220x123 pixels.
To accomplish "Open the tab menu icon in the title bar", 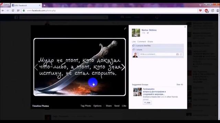I will (x=200, y=5).
